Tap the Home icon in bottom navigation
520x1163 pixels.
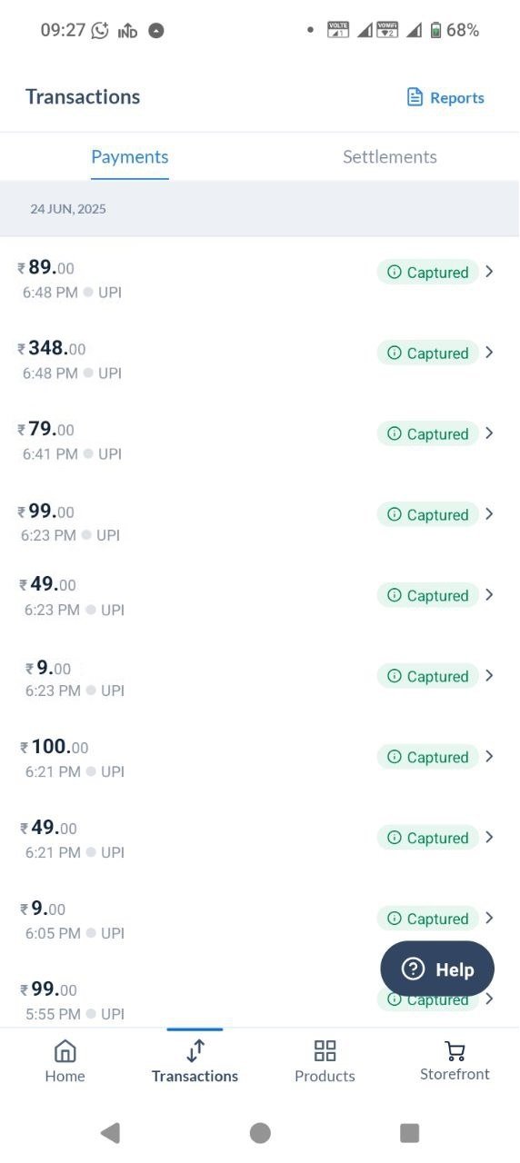[x=65, y=1051]
